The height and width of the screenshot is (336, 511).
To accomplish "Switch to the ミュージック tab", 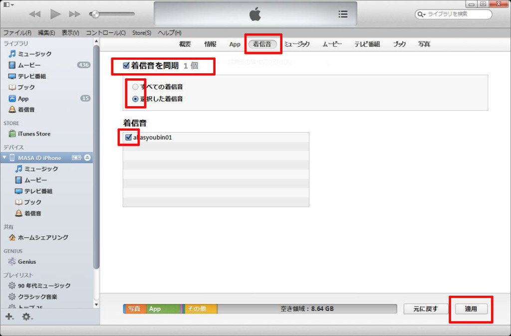I will coord(297,44).
